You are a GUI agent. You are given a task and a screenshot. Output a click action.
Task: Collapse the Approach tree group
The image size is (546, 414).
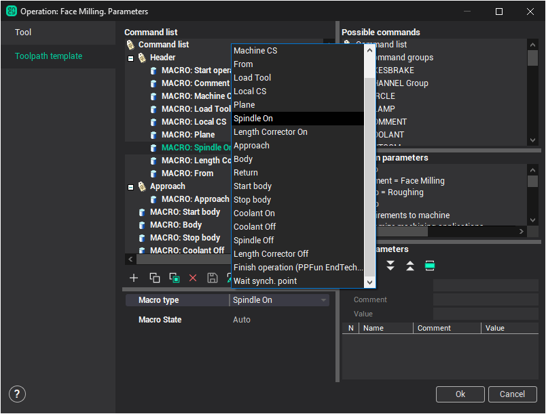click(x=130, y=187)
